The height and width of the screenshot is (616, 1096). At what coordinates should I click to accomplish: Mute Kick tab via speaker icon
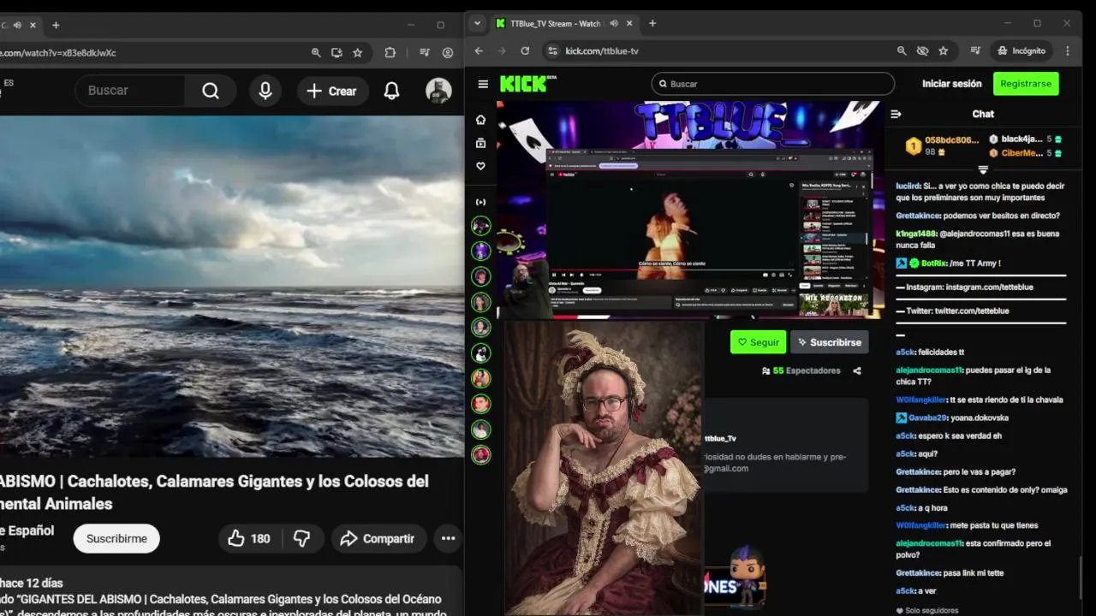(612, 24)
